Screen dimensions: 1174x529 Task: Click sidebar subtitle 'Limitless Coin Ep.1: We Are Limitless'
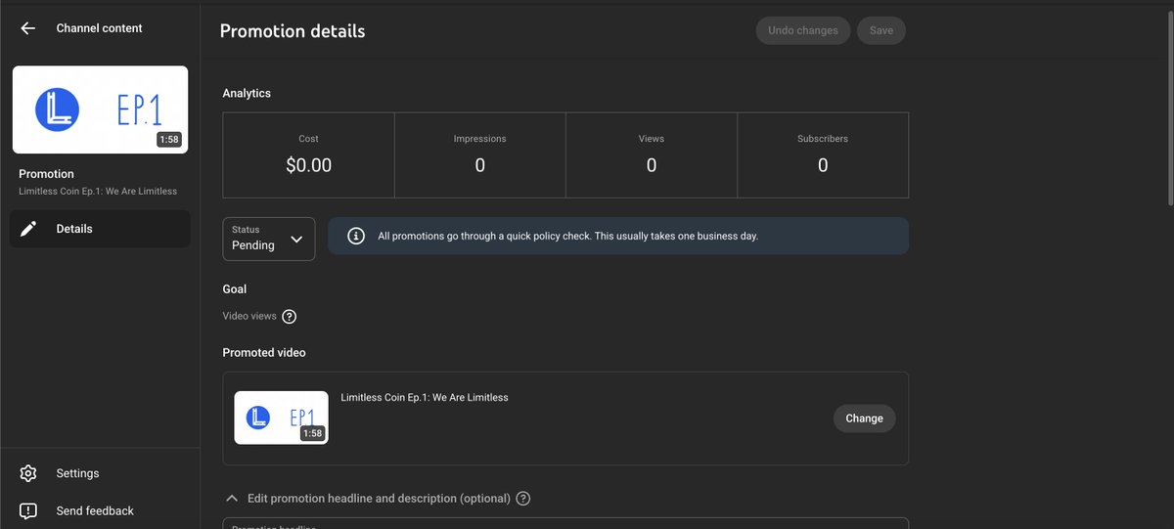point(98,192)
